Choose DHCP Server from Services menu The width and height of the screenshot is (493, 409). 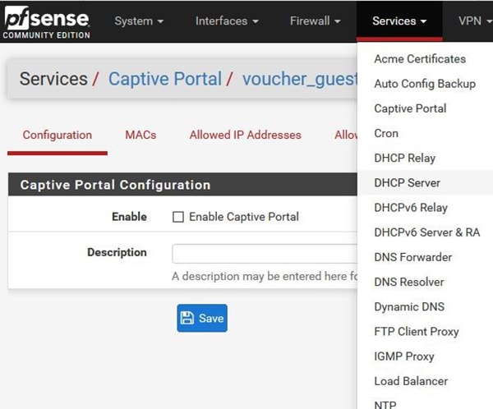pos(407,183)
